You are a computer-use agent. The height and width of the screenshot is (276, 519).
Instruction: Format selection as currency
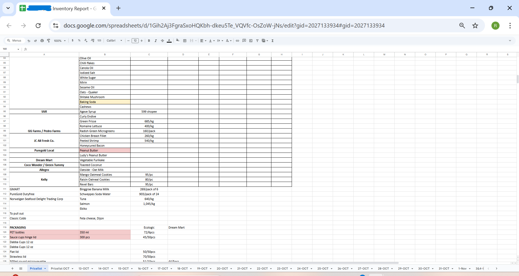coord(72,40)
